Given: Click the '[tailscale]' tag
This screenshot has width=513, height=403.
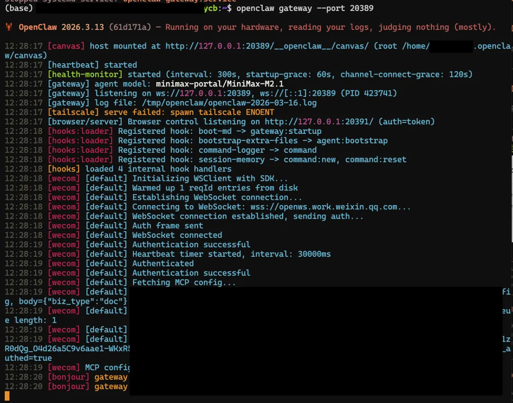Looking at the screenshot, I should pyautogui.click(x=73, y=112).
